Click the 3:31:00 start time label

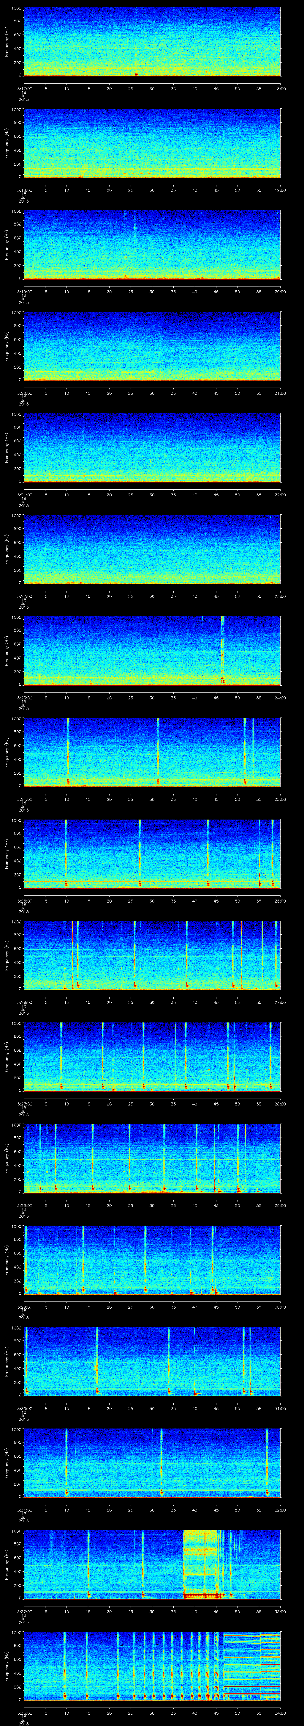point(25,1510)
